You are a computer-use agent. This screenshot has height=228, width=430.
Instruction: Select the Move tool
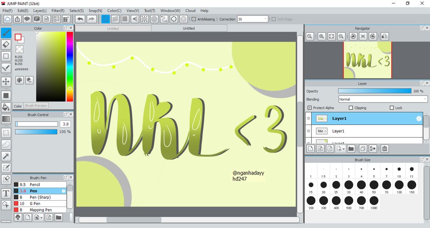point(6,82)
